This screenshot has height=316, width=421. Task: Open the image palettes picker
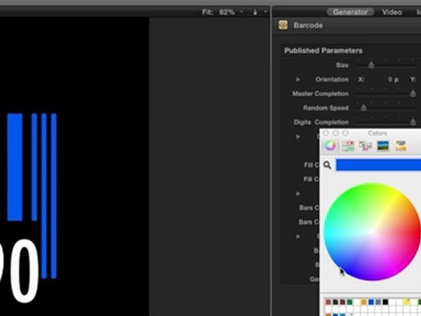pyautogui.click(x=383, y=146)
